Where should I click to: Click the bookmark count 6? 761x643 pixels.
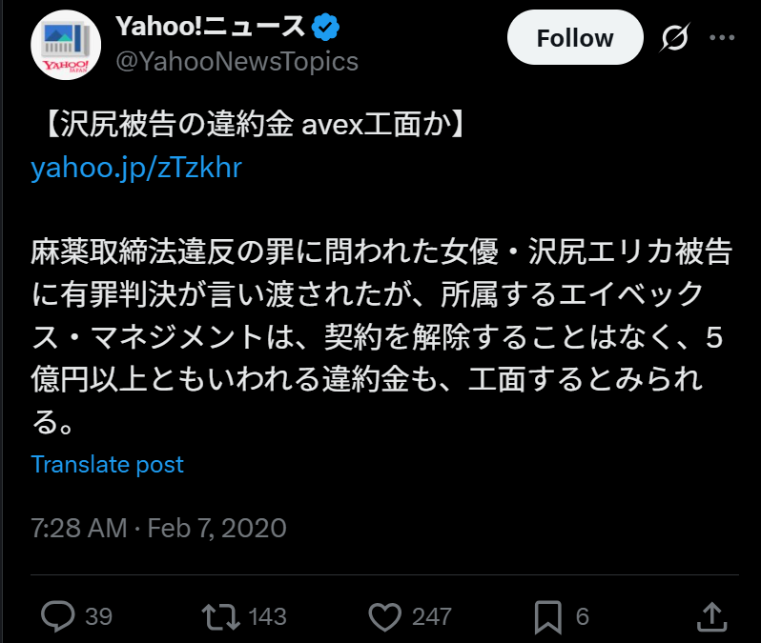(x=583, y=617)
